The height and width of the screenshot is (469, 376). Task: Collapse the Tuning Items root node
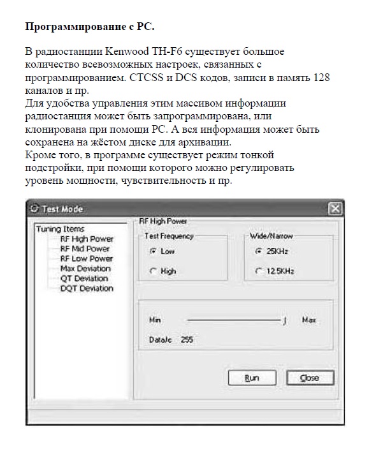click(x=60, y=229)
